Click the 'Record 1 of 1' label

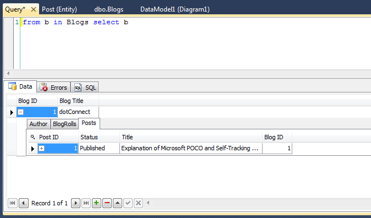pos(50,203)
